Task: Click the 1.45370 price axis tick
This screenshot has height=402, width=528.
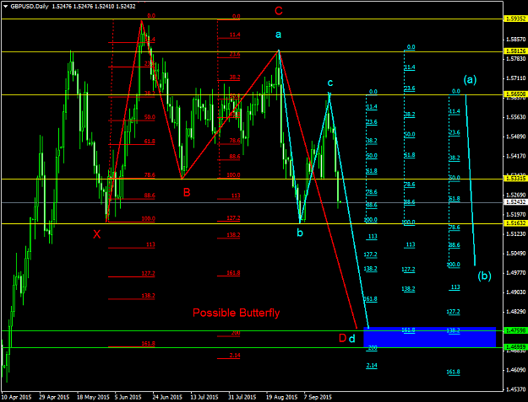Action: tap(515, 389)
